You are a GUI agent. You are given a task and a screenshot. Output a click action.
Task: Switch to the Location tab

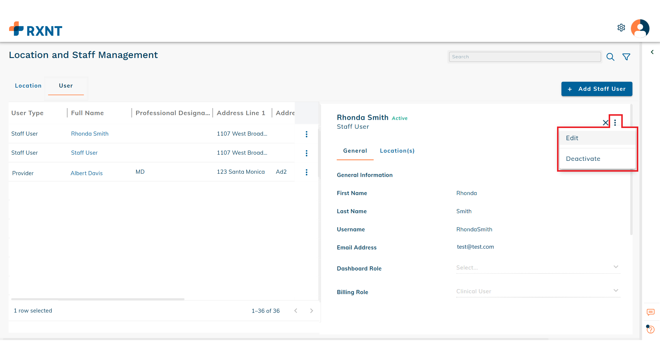tap(28, 86)
